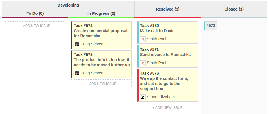The image size is (269, 114).
Task: Open Task #189 Make call to David
Action: [x=157, y=31]
